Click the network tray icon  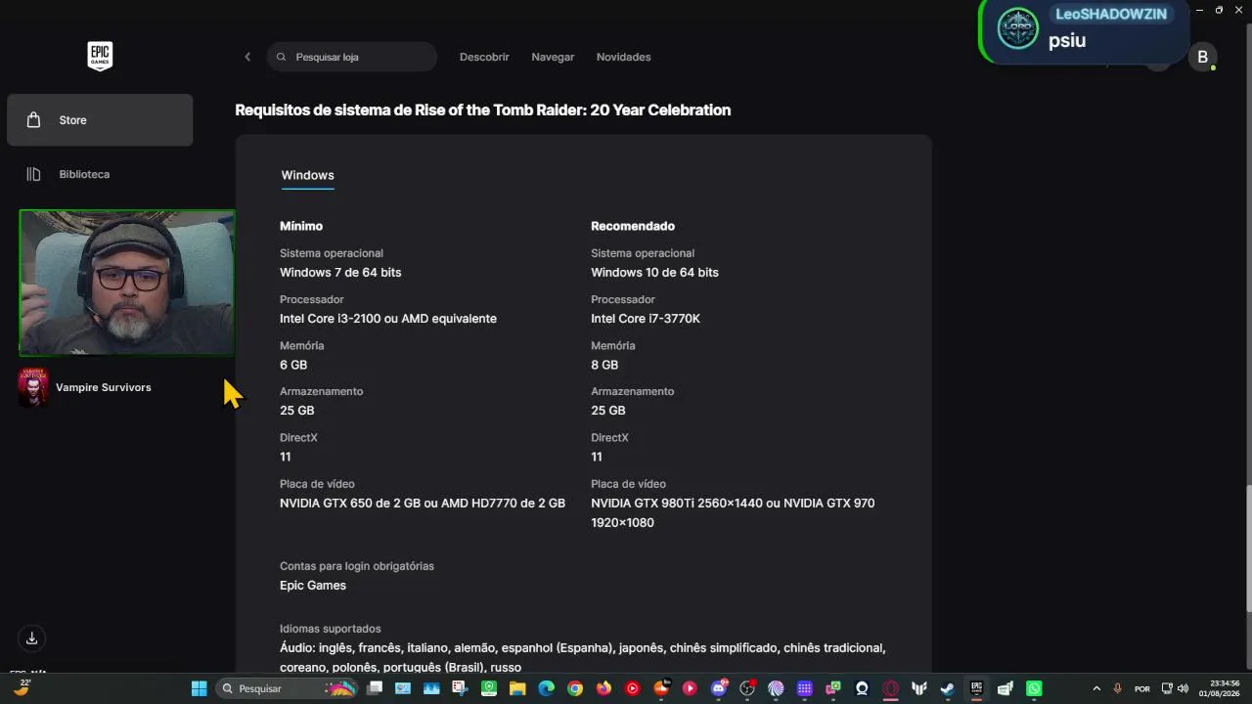click(x=1167, y=688)
